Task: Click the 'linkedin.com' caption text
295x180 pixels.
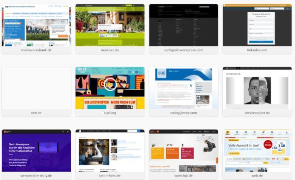Action: 257,50
